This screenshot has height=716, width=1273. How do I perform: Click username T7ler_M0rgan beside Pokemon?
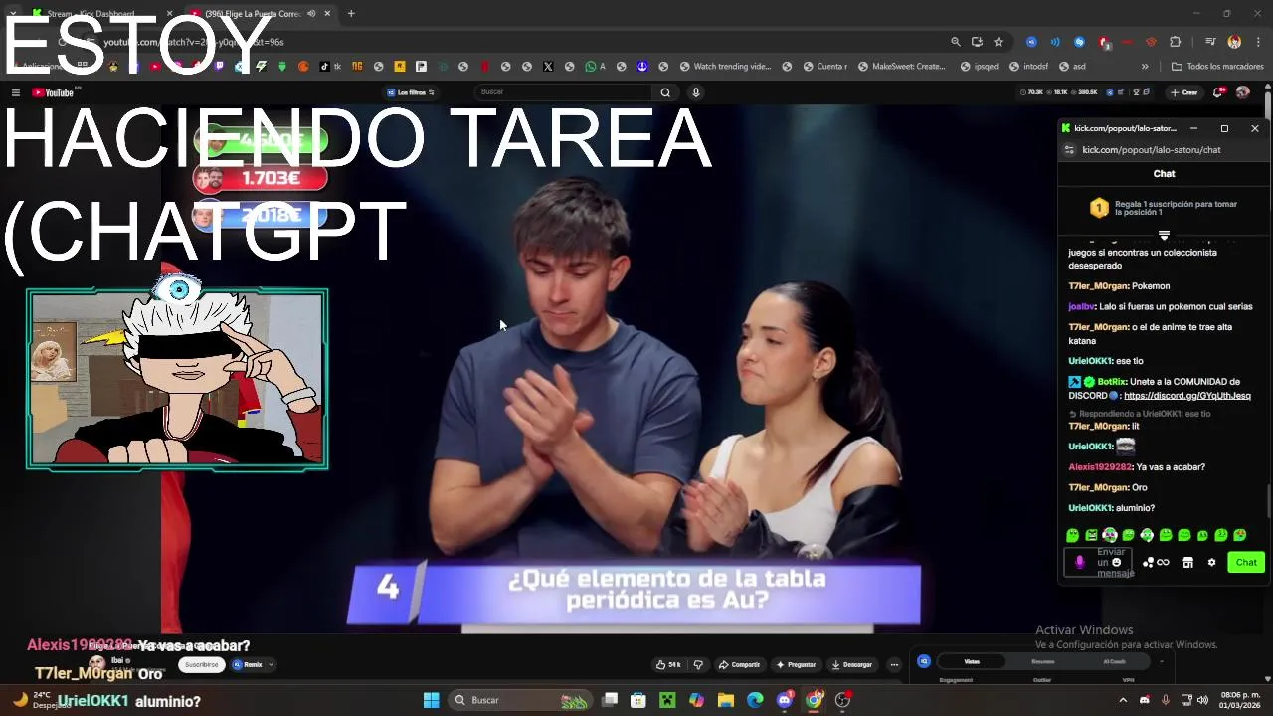pyautogui.click(x=1098, y=286)
